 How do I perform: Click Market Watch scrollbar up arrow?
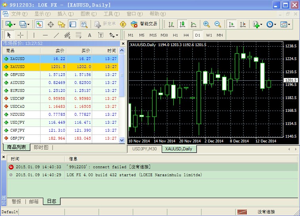[x=122, y=51]
